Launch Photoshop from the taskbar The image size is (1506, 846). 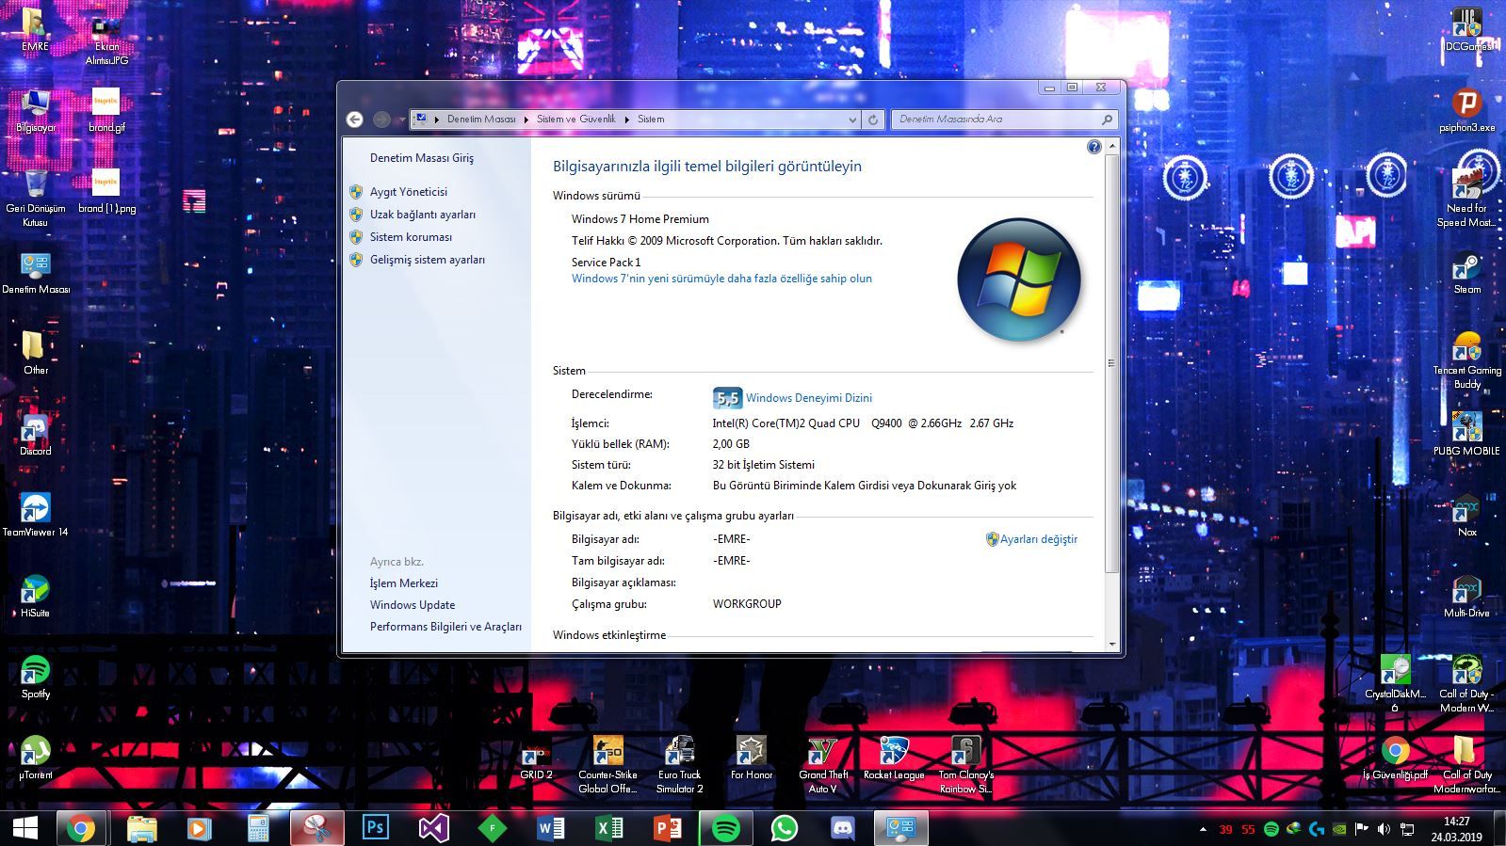click(x=375, y=828)
